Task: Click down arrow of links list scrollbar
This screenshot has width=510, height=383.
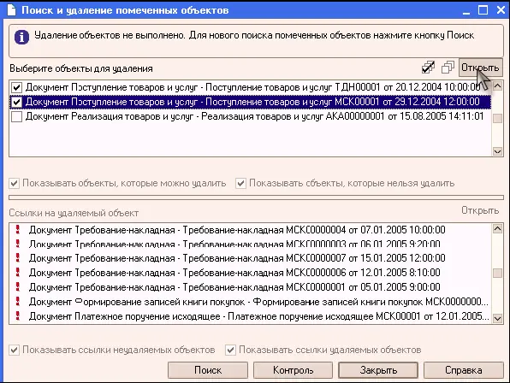Action: point(497,318)
